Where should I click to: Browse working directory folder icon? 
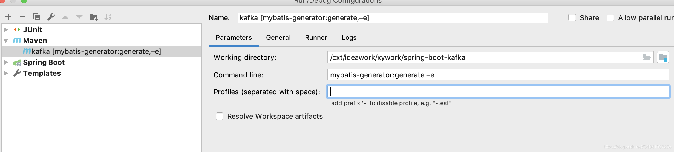tap(646, 57)
